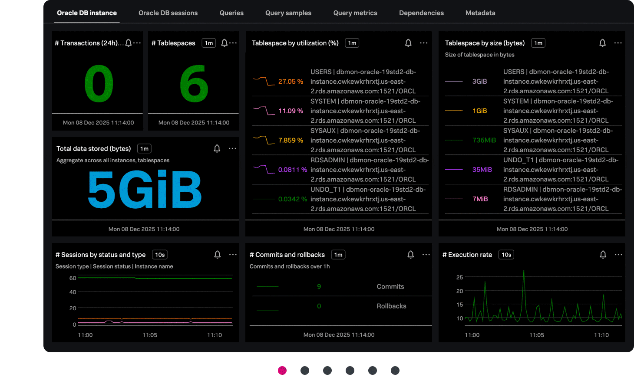The width and height of the screenshot is (634, 387).
Task: Open the Dependencies tab
Action: point(421,13)
